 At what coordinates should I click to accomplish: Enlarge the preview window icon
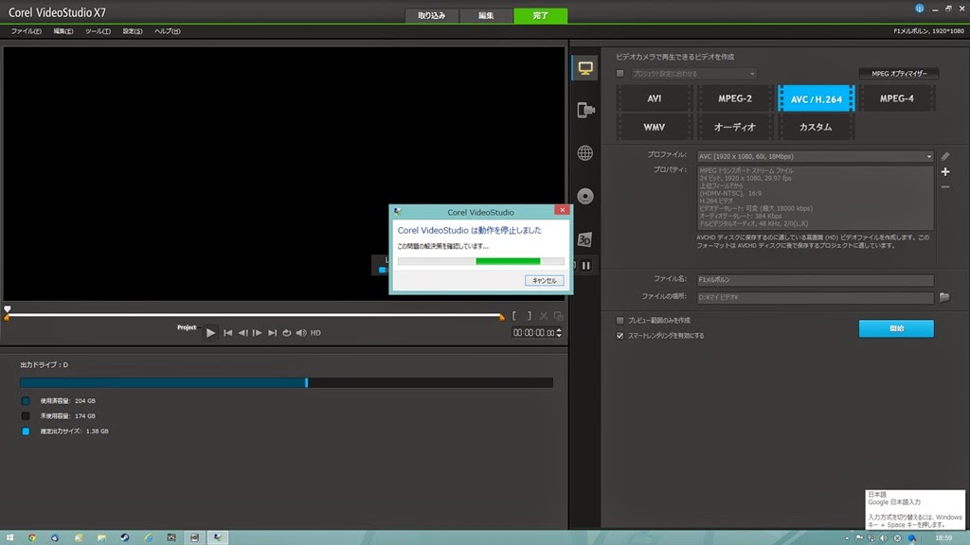tap(558, 316)
